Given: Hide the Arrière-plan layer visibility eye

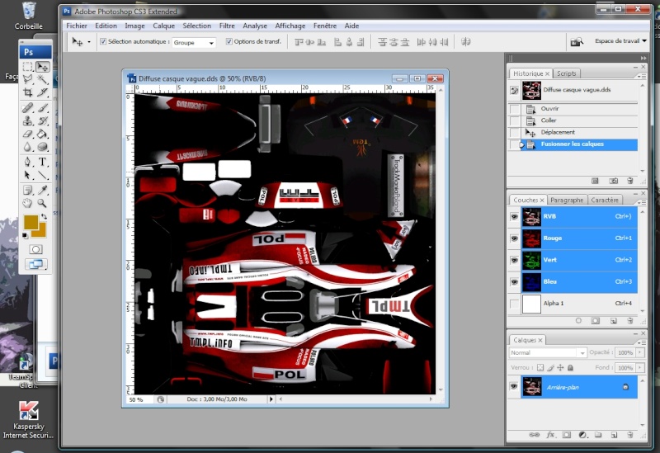Looking at the screenshot, I should coord(513,386).
